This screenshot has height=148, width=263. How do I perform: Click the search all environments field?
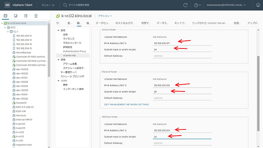[79, 5]
